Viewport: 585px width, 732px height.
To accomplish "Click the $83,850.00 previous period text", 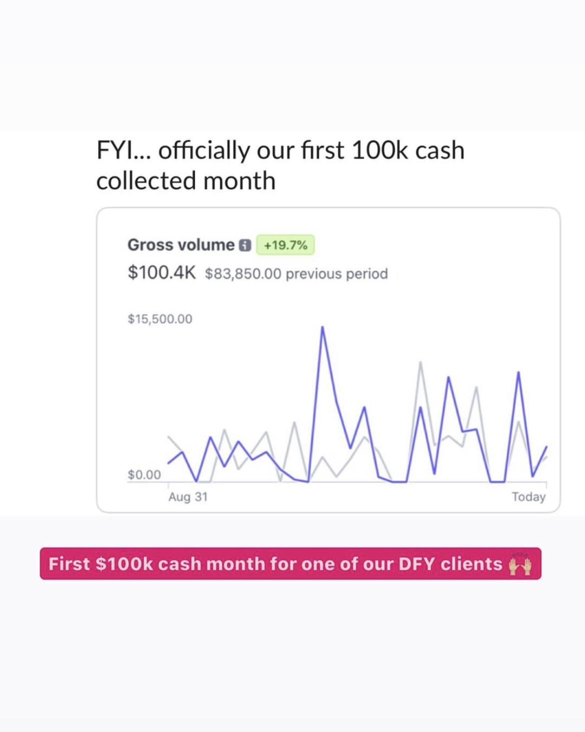I will point(296,274).
